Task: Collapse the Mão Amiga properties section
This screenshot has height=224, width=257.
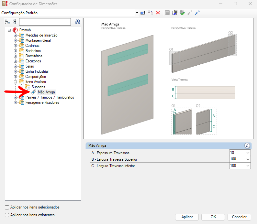Action: [x=247, y=146]
